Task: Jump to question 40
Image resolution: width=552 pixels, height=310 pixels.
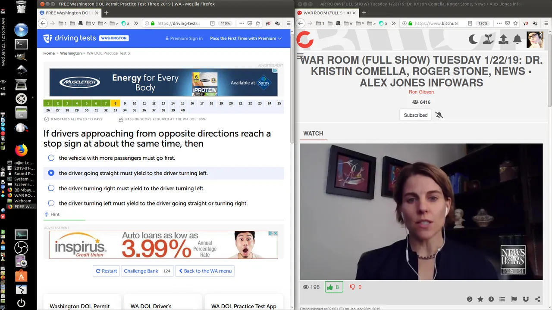Action: pos(182,110)
